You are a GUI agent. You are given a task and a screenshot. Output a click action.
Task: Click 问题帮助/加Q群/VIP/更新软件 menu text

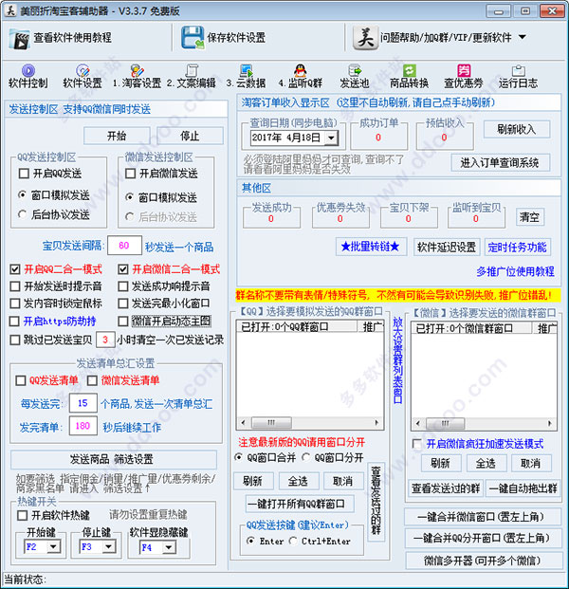click(x=446, y=38)
